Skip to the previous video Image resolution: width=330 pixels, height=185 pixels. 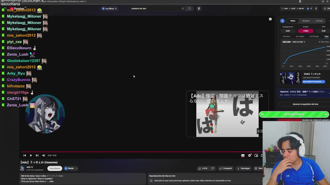[24, 155]
